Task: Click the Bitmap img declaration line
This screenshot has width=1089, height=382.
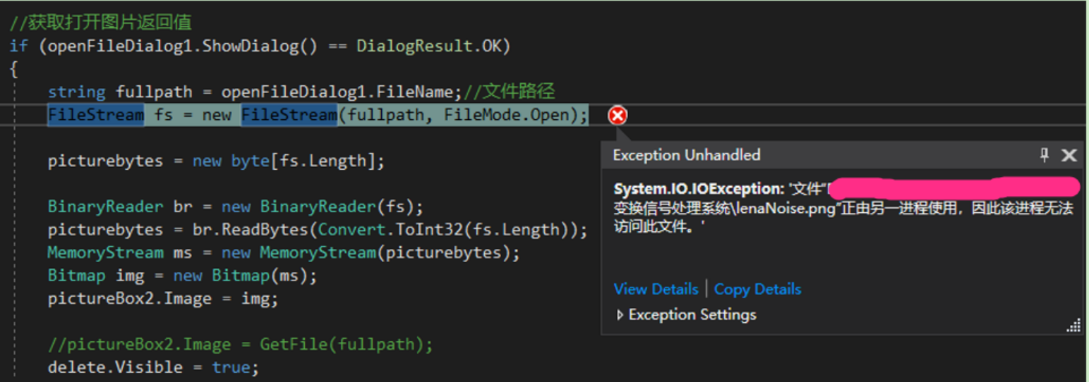Action: coord(182,276)
